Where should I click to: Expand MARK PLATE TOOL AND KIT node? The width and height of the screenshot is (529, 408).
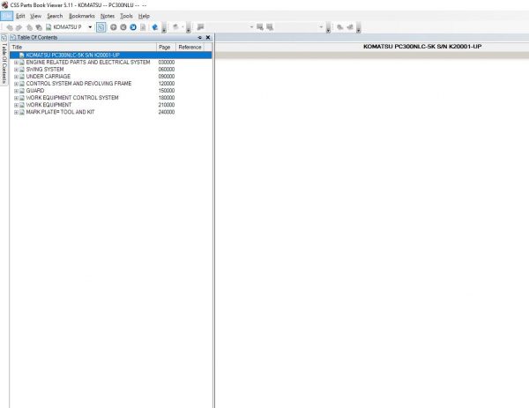16,112
